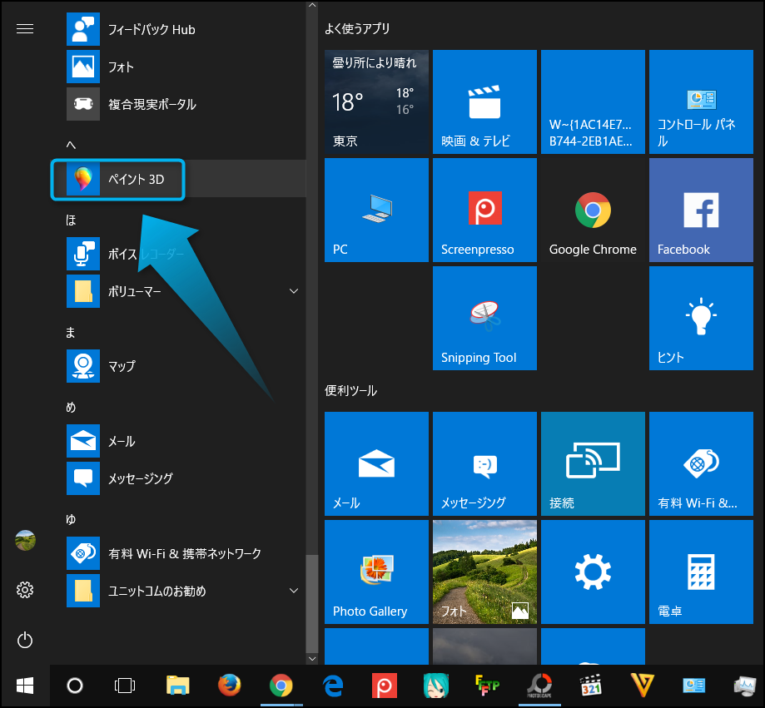Open the weather tile showing 東京
This screenshot has height=708, width=765.
[376, 102]
